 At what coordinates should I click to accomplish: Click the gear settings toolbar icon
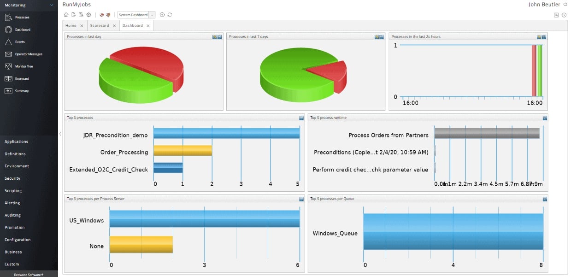click(88, 15)
